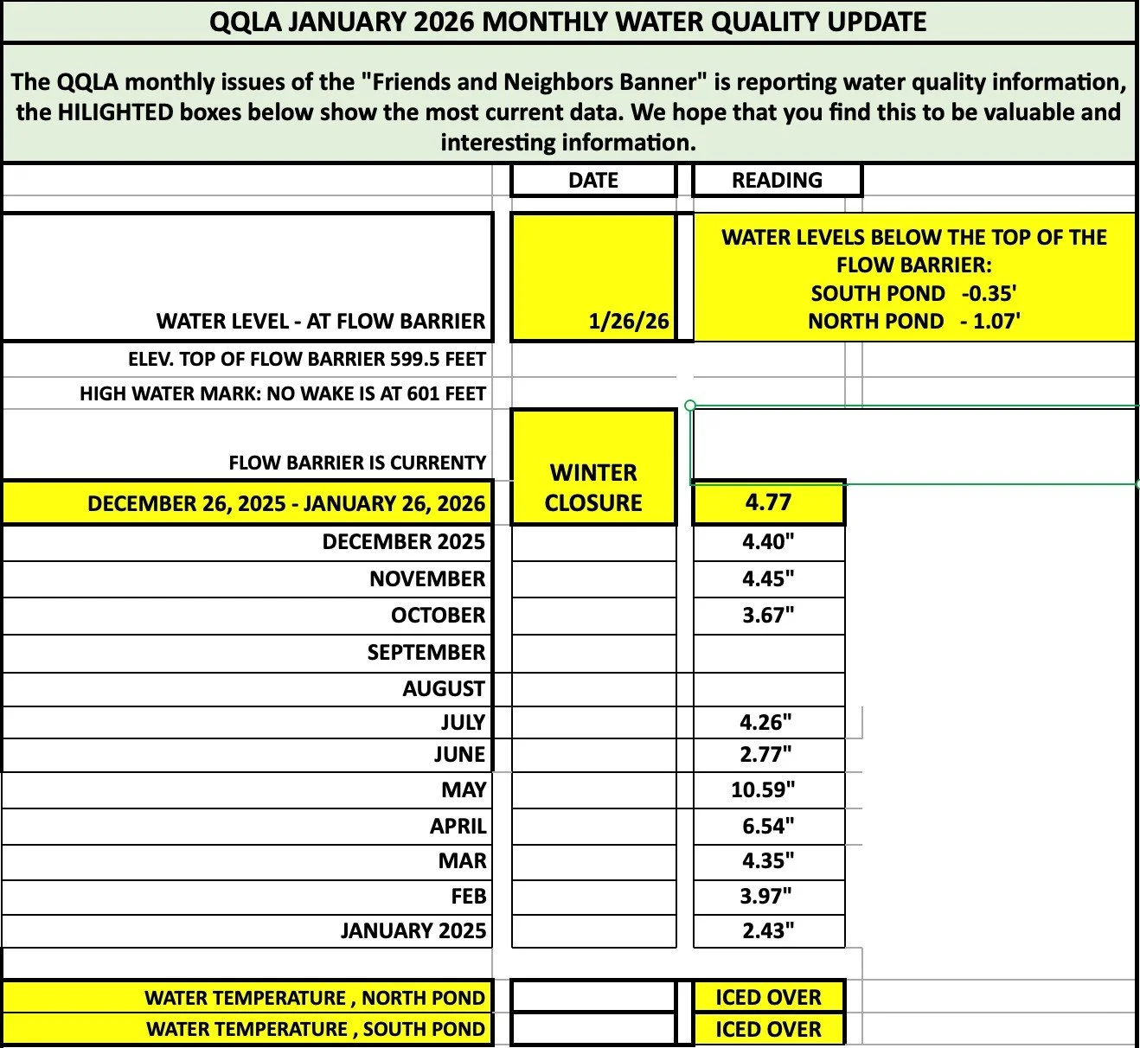This screenshot has height=1048, width=1140.
Task: Select the 4.26" reading cell
Action: (x=768, y=722)
